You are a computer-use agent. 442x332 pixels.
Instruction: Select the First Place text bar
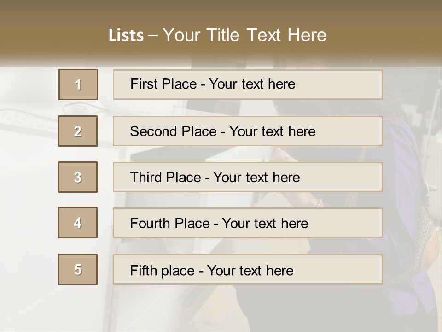pos(248,84)
